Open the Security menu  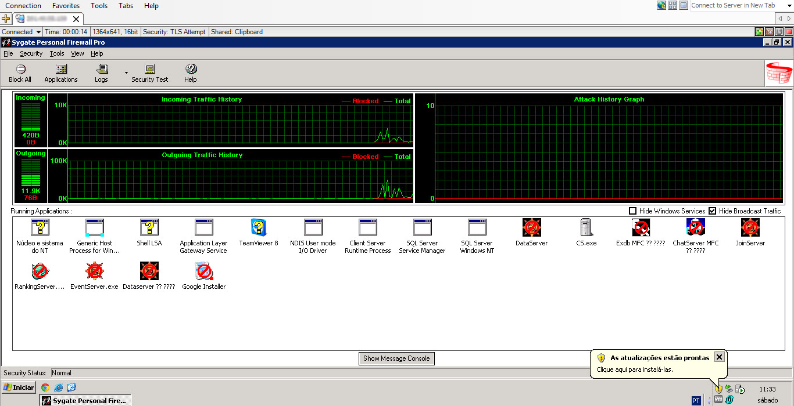[31, 53]
